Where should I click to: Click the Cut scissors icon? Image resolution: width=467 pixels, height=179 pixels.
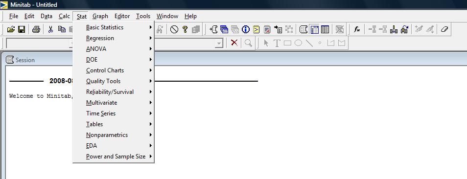pos(50,29)
